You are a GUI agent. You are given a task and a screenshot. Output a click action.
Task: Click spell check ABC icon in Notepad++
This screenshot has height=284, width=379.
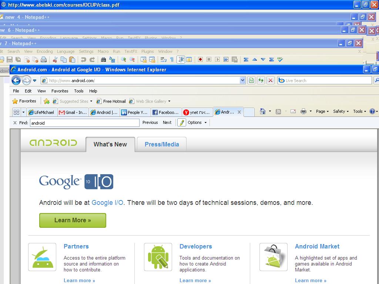[x=280, y=60]
